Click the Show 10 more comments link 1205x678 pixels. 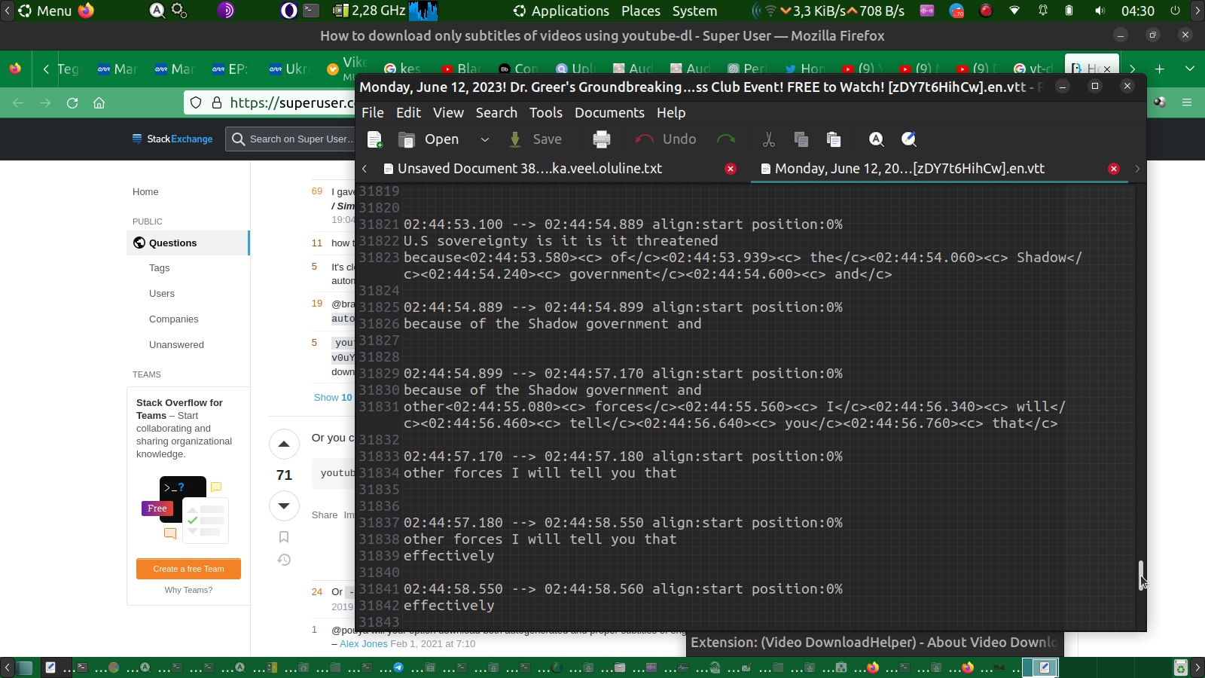pyautogui.click(x=332, y=398)
